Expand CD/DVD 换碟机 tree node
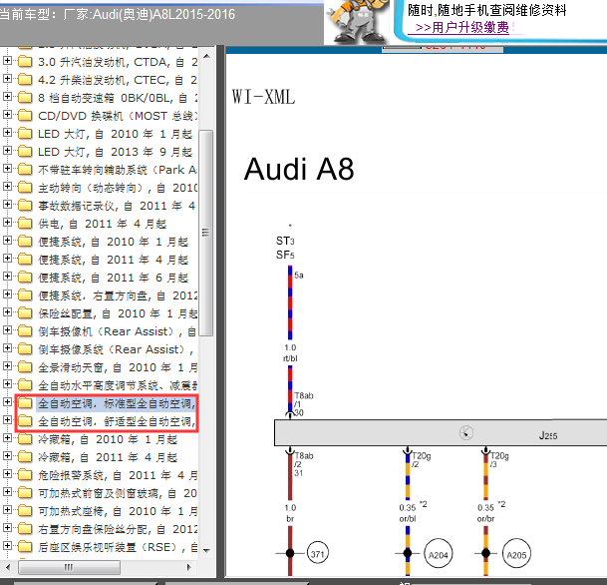The image size is (607, 585). pos(7,115)
